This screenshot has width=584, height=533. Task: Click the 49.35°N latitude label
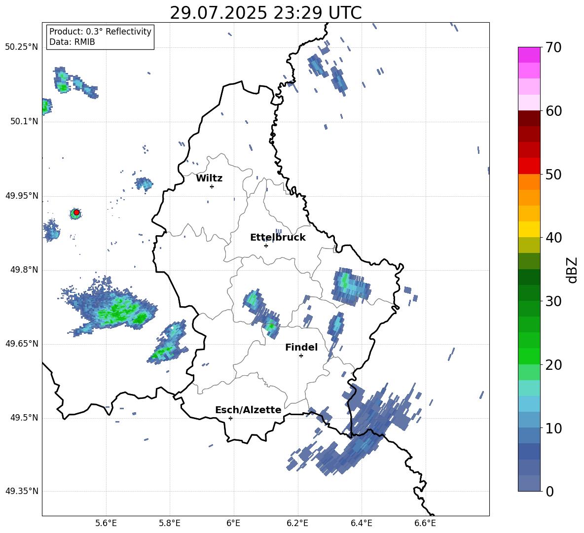[21, 491]
